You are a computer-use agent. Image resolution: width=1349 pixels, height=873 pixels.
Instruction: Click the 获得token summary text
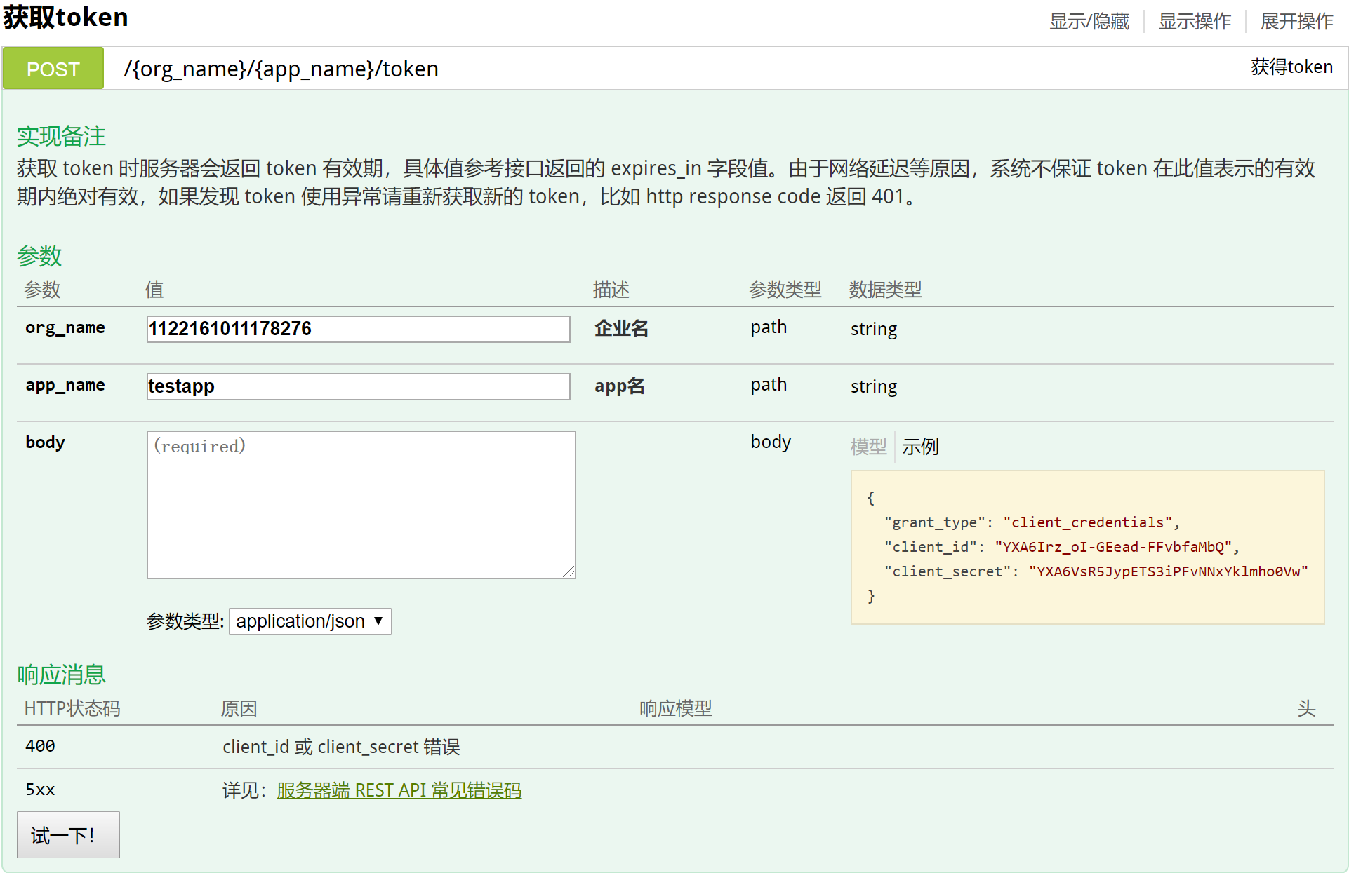[x=1291, y=67]
